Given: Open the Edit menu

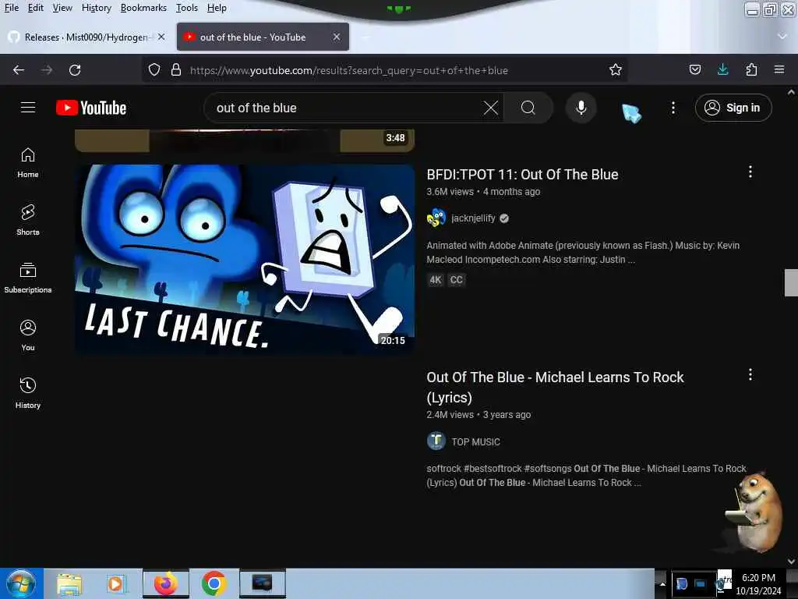Looking at the screenshot, I should click(35, 8).
